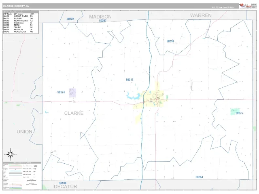Click the WARREN county label
The image size is (259, 194).
click(201, 15)
